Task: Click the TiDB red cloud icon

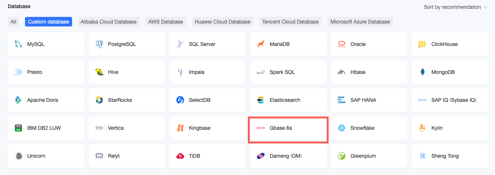Action: point(180,156)
